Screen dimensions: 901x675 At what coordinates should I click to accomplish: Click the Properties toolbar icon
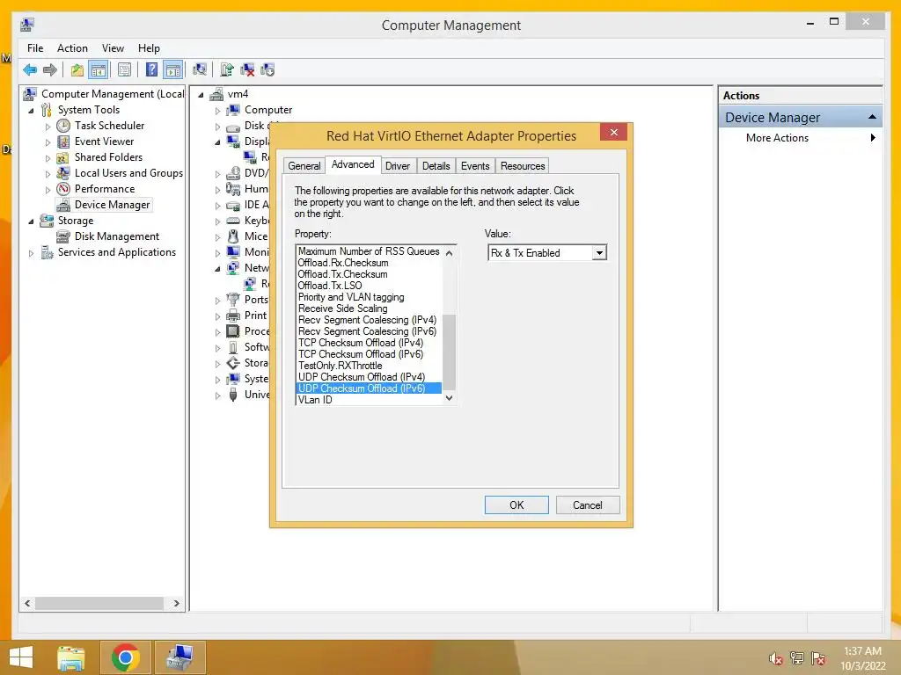pyautogui.click(x=124, y=70)
